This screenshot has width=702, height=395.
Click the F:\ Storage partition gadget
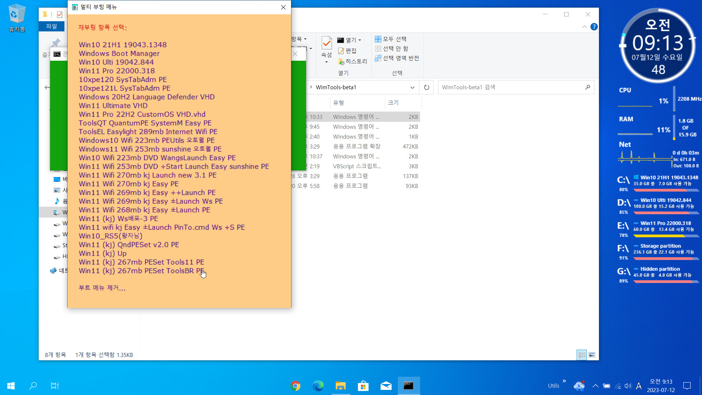tap(658, 252)
